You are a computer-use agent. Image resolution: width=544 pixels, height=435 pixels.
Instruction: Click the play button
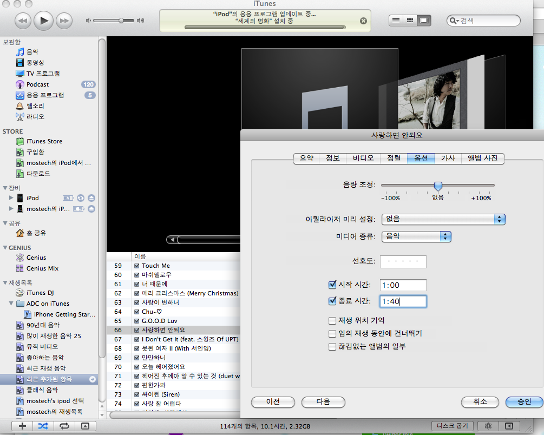click(x=43, y=21)
